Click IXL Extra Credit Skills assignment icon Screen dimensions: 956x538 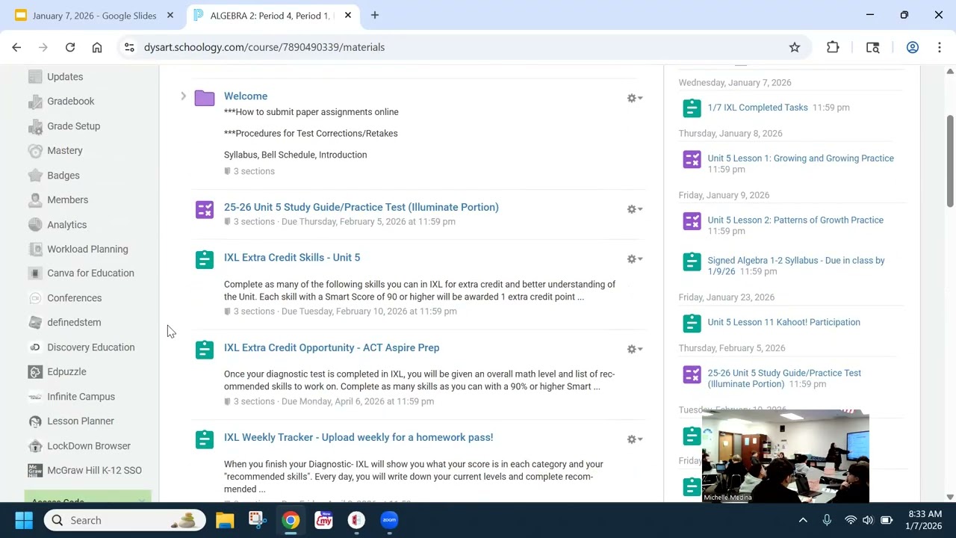pos(205,259)
